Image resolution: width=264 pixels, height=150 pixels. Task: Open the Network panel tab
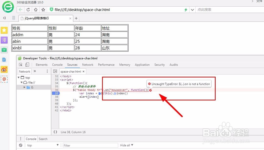pyautogui.click(x=88, y=65)
